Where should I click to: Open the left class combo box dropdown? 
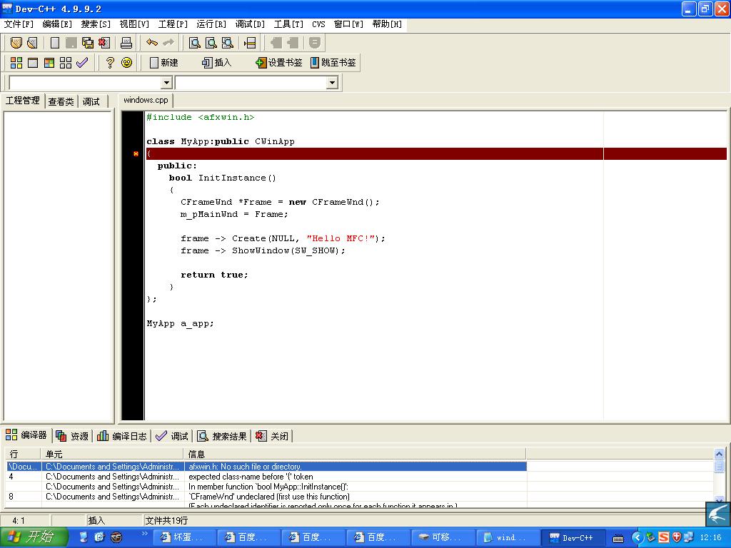(x=166, y=83)
